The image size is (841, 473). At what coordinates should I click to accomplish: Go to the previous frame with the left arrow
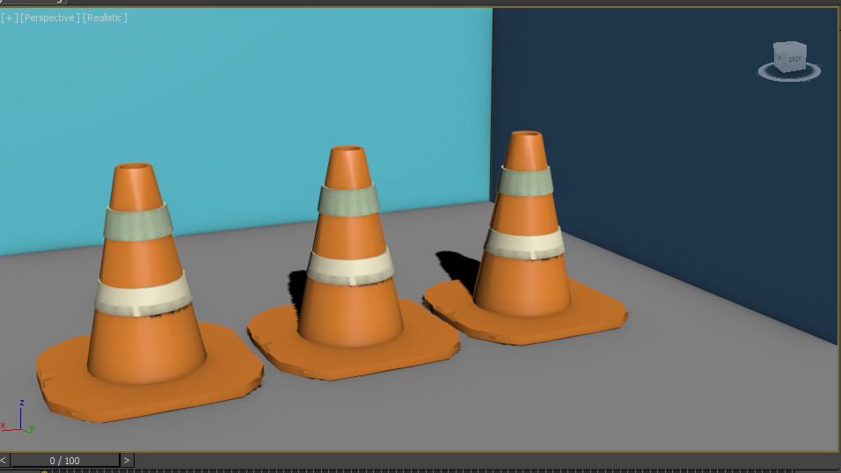tap(4, 460)
